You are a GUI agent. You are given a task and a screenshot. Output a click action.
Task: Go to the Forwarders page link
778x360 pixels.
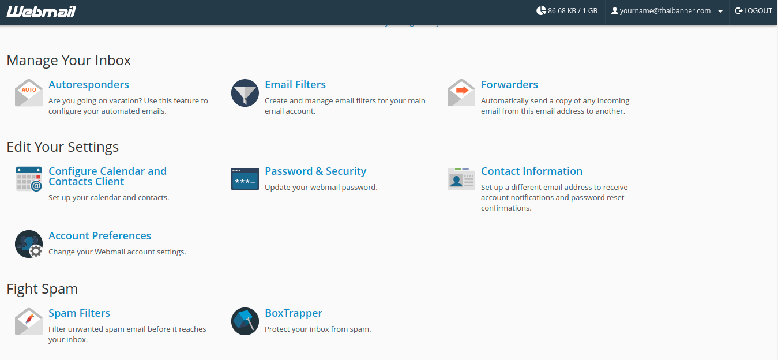509,85
